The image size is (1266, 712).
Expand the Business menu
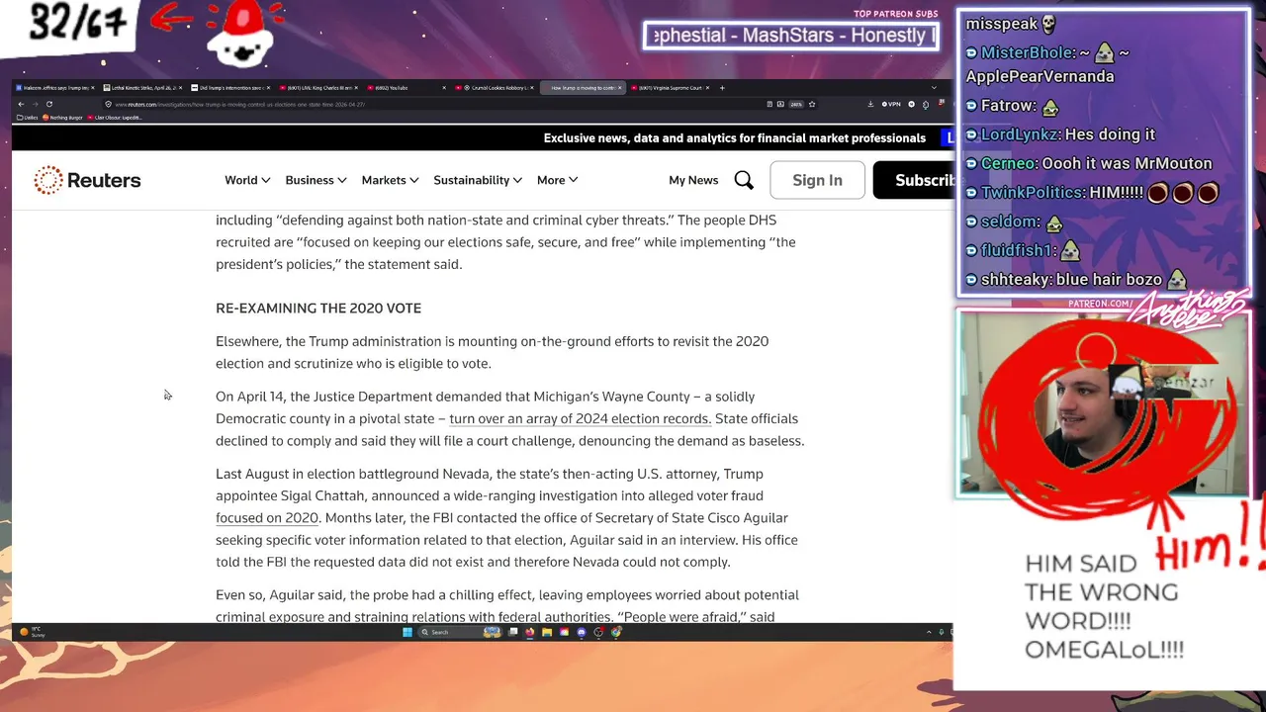(316, 180)
